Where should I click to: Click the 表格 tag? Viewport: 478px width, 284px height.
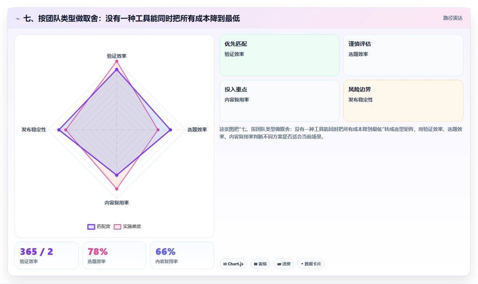click(x=260, y=264)
